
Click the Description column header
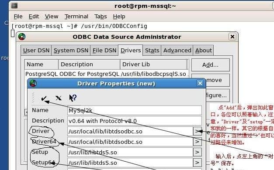[x=89, y=65]
